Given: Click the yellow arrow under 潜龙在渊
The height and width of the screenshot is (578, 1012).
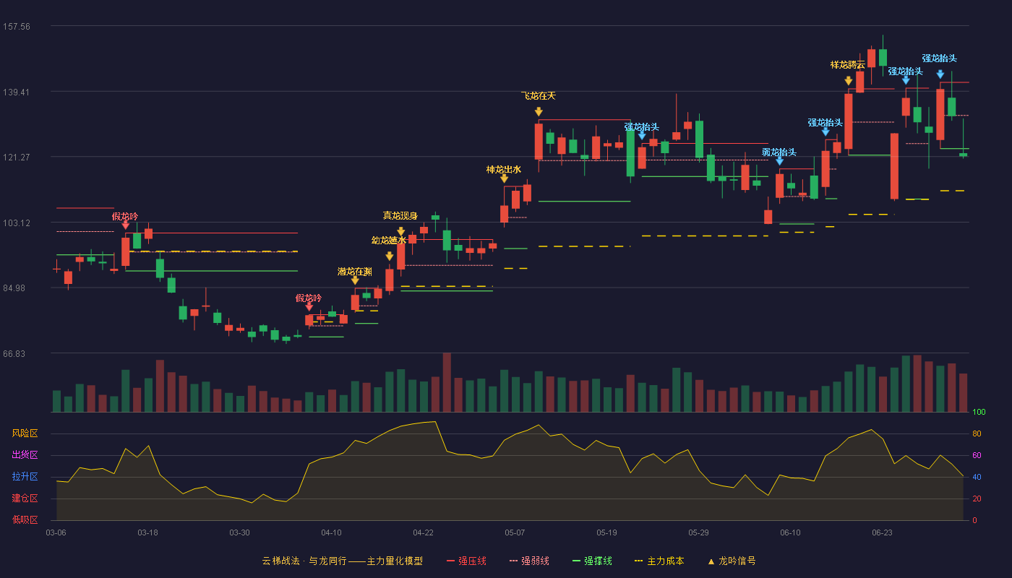Looking at the screenshot, I should (x=355, y=280).
